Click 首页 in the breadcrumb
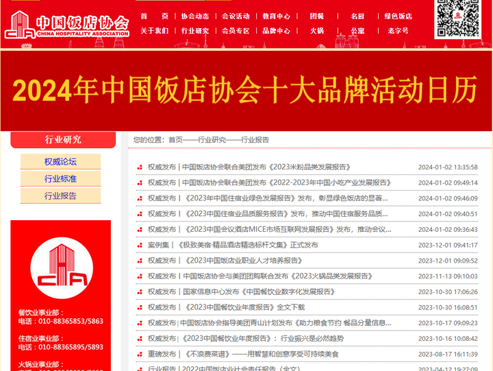 (x=175, y=140)
